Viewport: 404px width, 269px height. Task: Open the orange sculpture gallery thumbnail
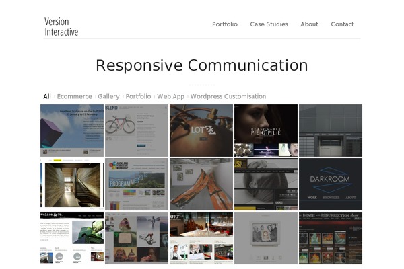point(201,184)
